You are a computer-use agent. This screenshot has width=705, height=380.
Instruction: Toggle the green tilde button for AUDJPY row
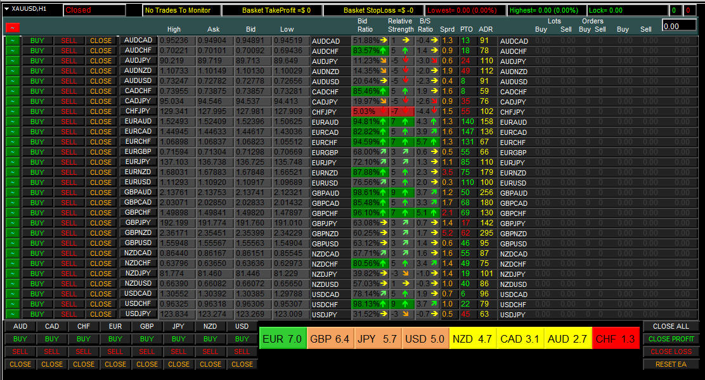click(13, 61)
